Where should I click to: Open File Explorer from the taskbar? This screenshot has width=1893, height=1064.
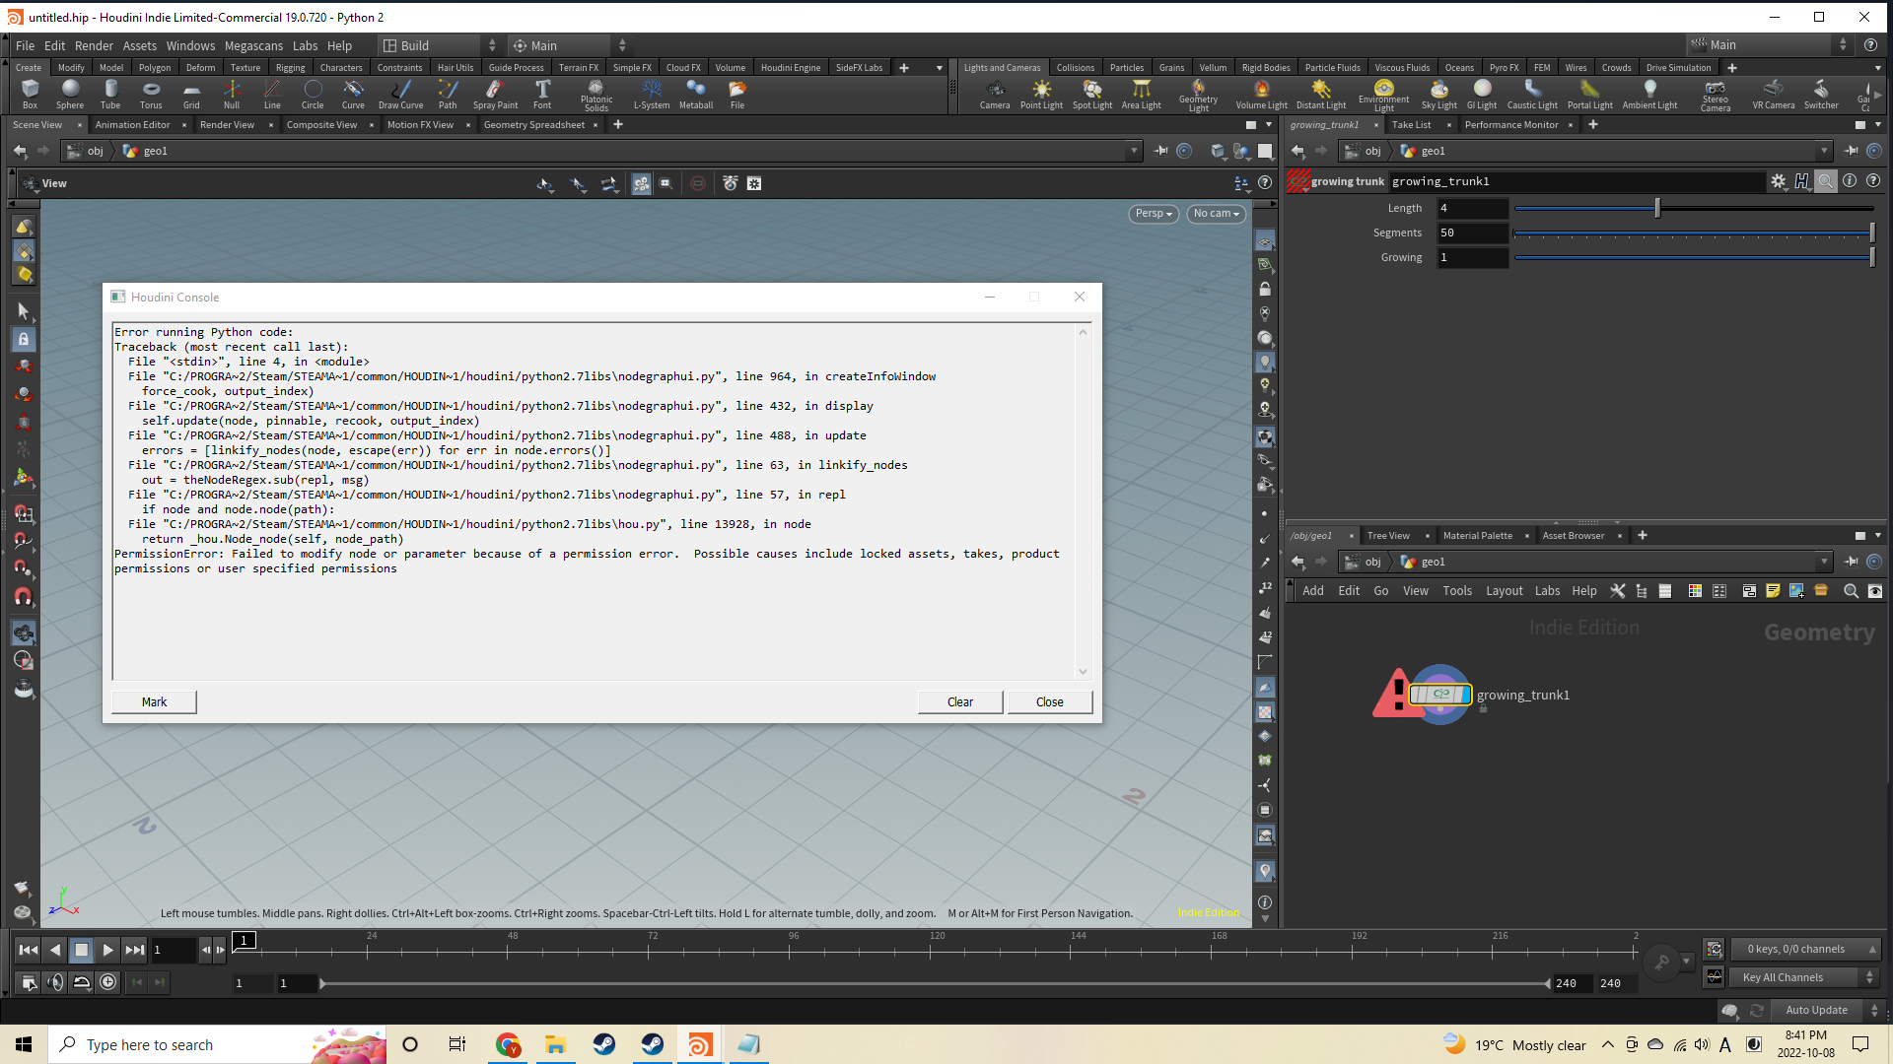click(x=556, y=1044)
